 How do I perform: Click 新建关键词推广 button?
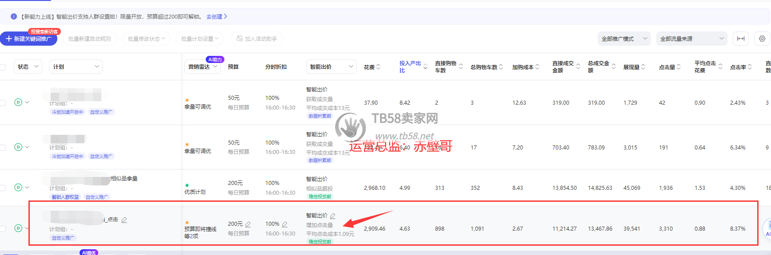point(29,39)
